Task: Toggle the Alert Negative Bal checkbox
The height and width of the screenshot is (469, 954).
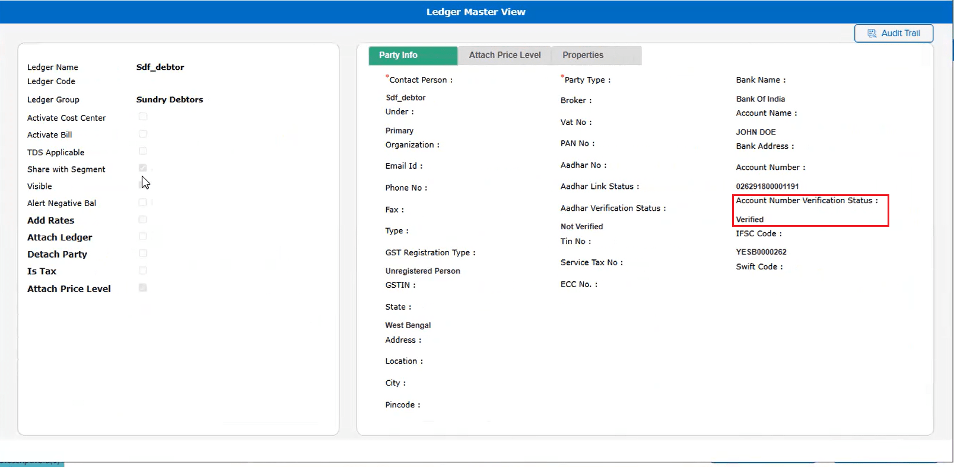Action: tap(143, 203)
